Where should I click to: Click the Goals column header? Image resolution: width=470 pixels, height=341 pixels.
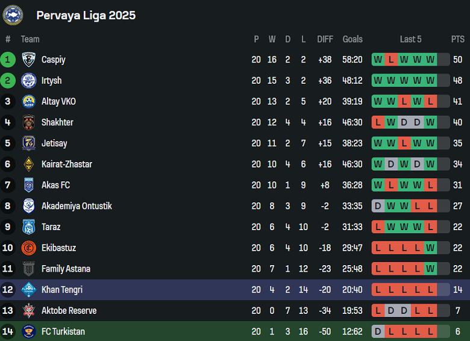coord(352,39)
